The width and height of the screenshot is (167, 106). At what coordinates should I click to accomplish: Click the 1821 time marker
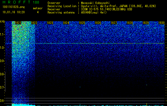click(18, 23)
